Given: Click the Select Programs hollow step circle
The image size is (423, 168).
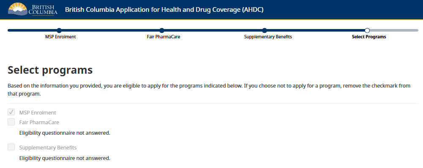Looking at the screenshot, I should (367, 30).
